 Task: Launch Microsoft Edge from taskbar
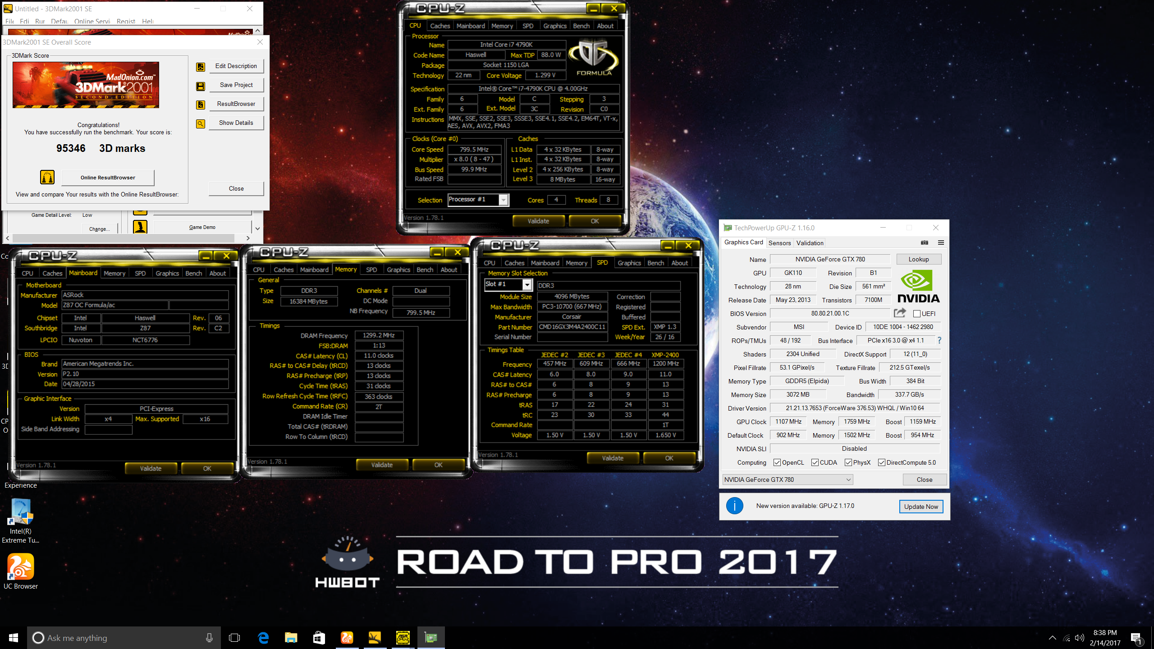(x=263, y=638)
